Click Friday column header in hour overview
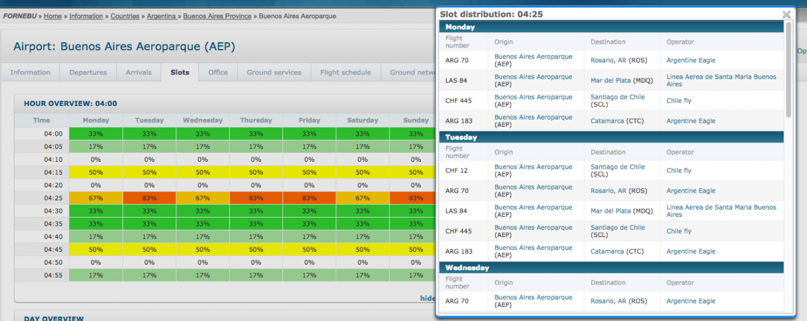 [x=309, y=121]
